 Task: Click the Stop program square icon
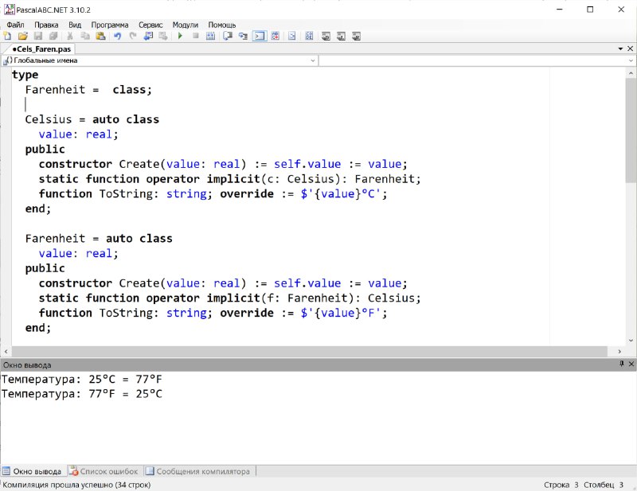tap(195, 36)
